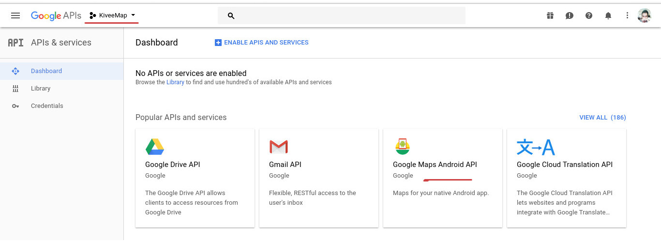This screenshot has height=242, width=661.
Task: Click Drive API 'allows clients to access' description
Action: (x=192, y=203)
